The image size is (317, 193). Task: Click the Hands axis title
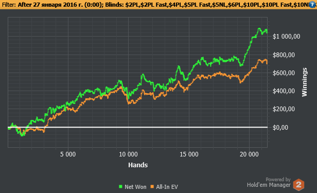tap(138, 165)
